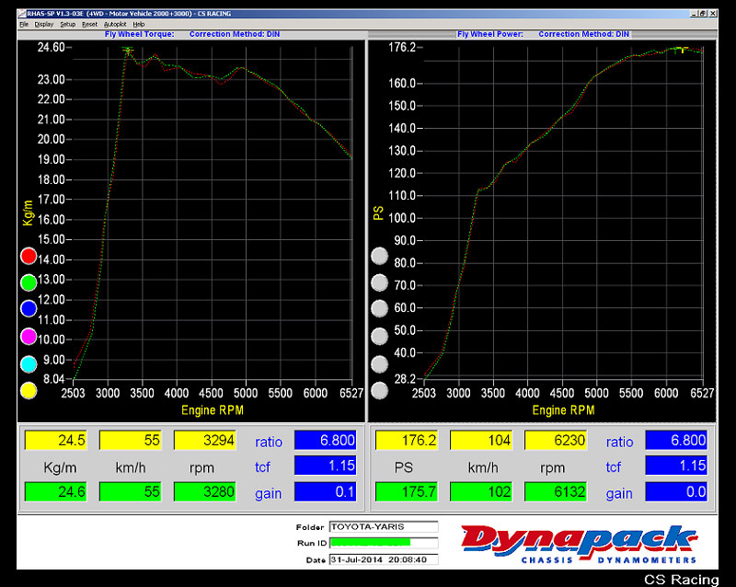Open the File menu
This screenshot has height=587, width=736.
(x=24, y=25)
